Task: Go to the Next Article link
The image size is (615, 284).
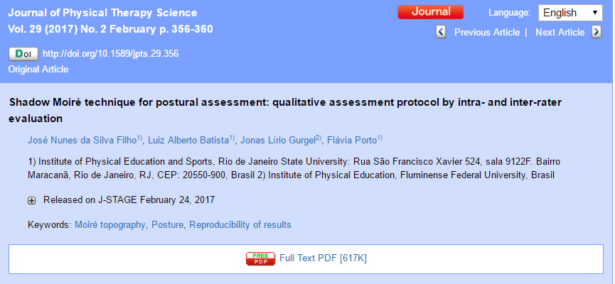Action: click(560, 32)
